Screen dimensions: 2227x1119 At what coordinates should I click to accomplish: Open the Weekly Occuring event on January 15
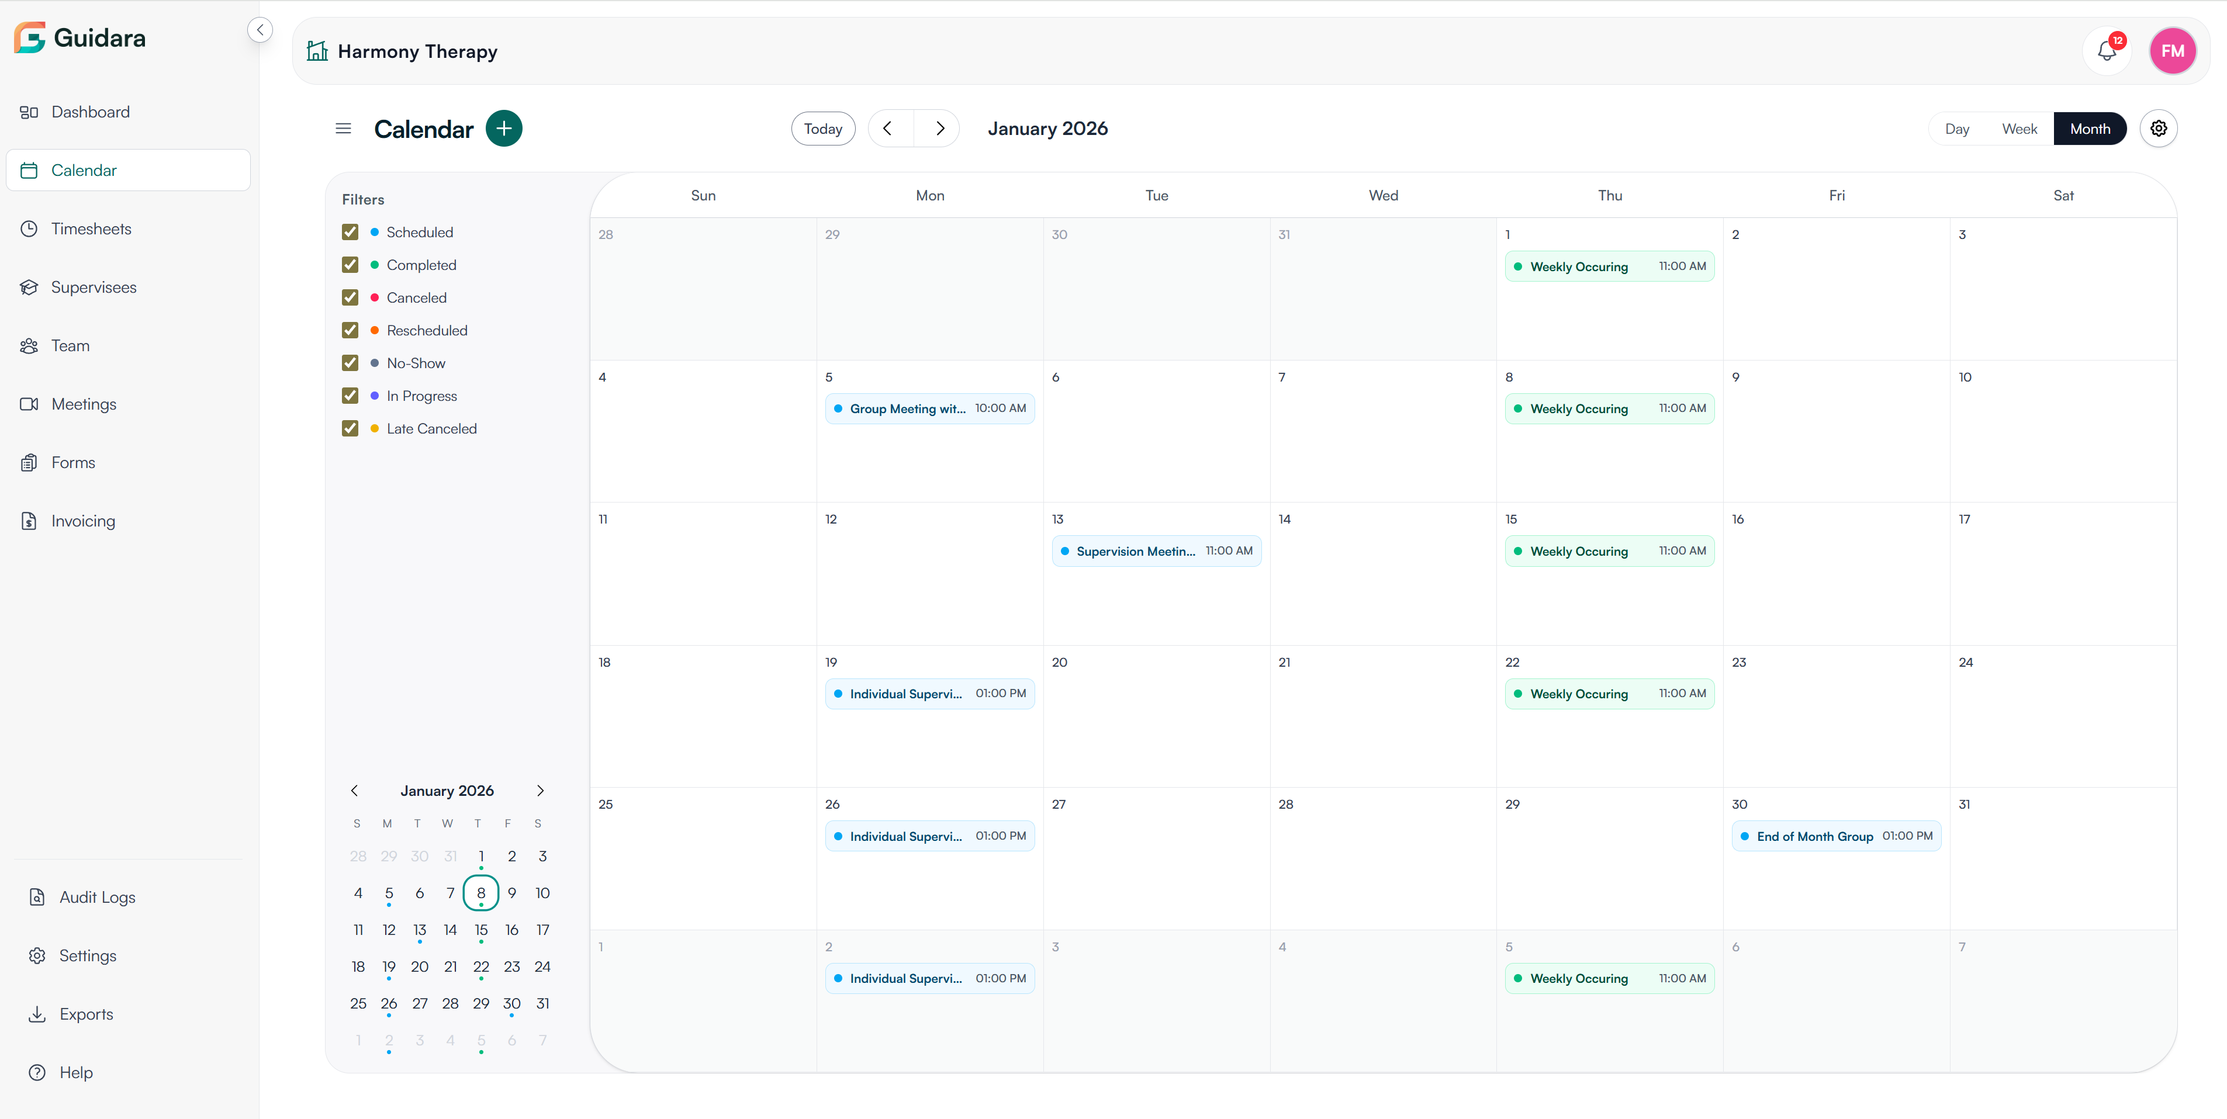coord(1610,551)
